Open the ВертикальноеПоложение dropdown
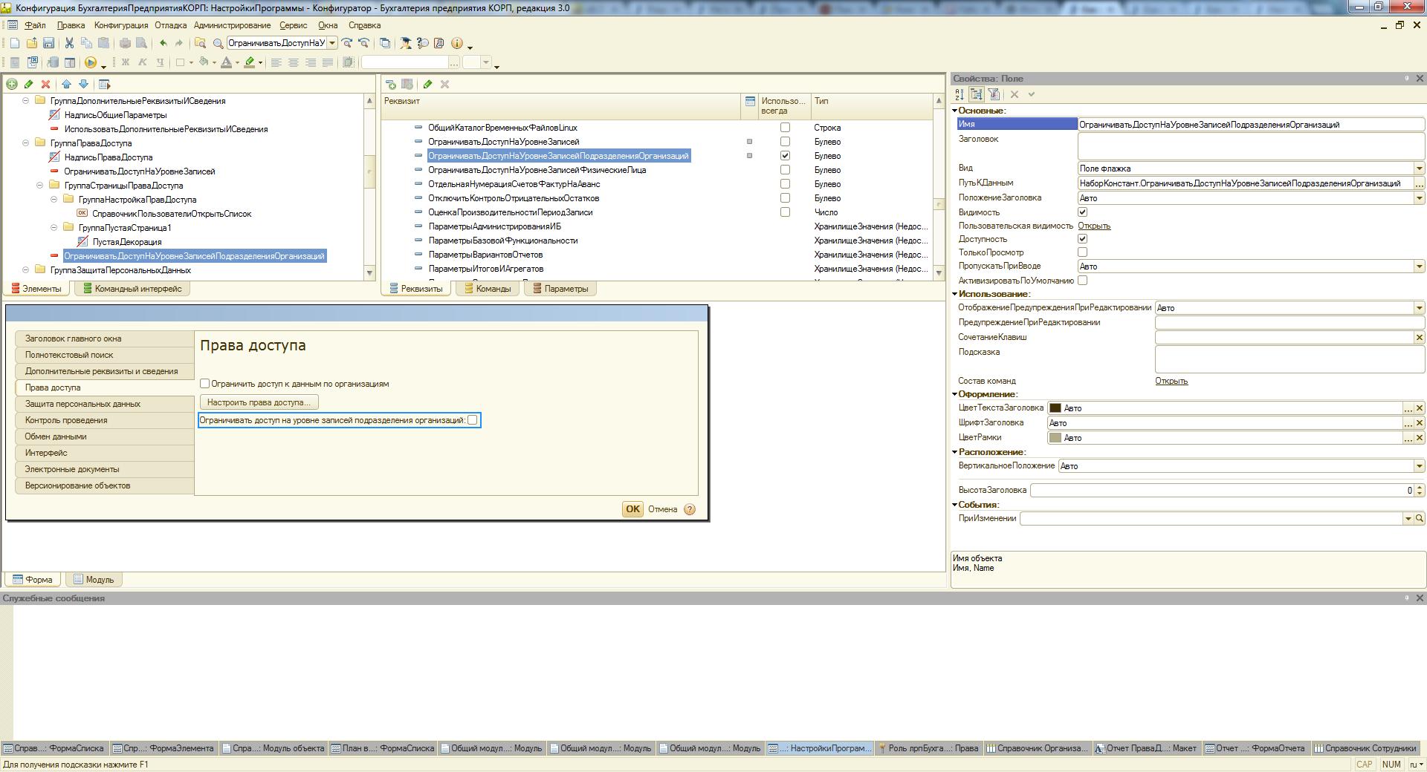The height and width of the screenshot is (772, 1427). point(1420,466)
